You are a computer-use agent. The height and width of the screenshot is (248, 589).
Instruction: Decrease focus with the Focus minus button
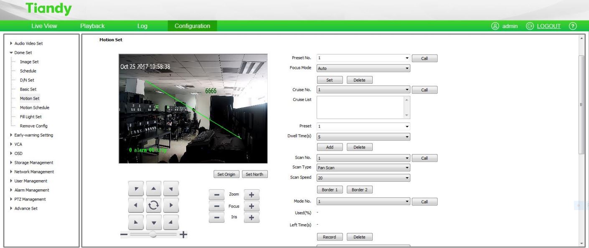(216, 206)
